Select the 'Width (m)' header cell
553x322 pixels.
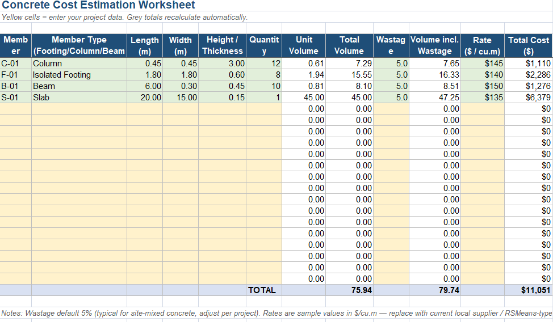181,45
